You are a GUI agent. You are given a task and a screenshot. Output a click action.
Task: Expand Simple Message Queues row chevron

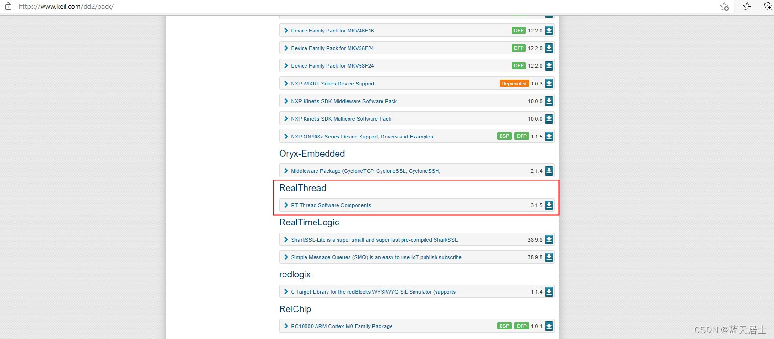286,257
